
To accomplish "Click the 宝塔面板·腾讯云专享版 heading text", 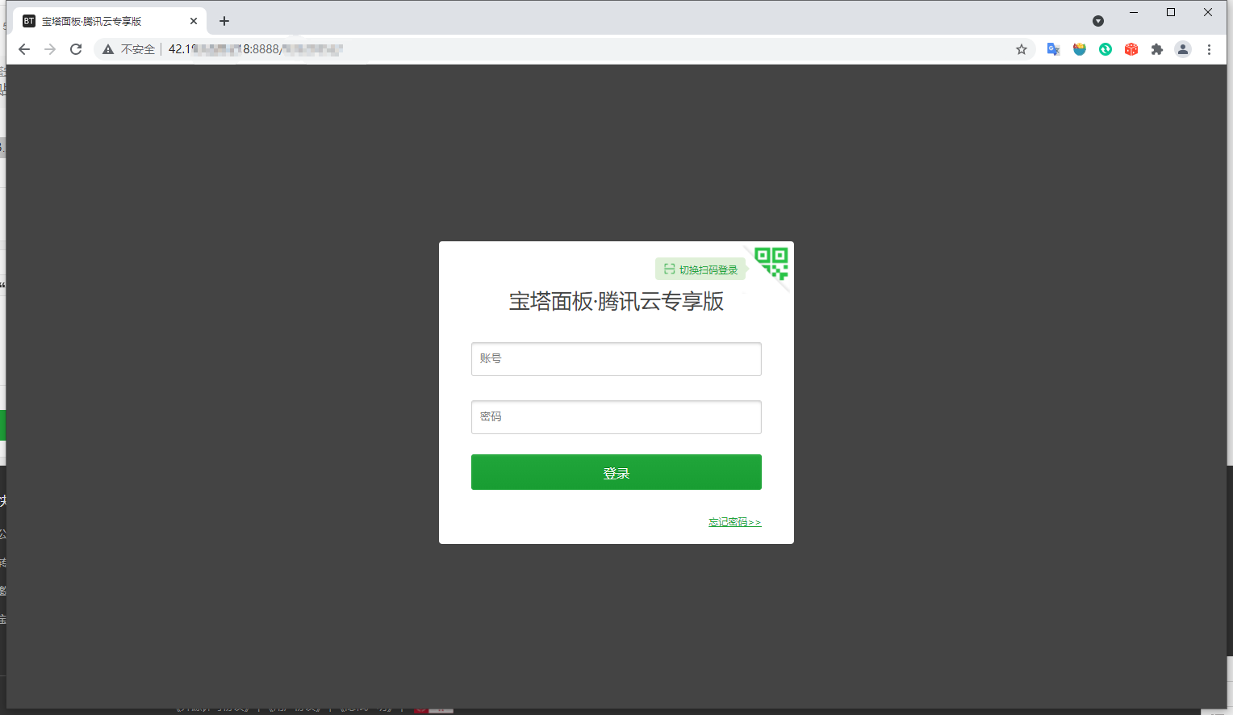I will 616,302.
